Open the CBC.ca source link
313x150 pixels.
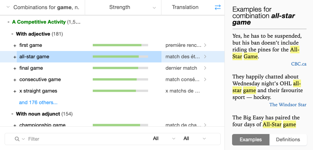[x=298, y=64]
